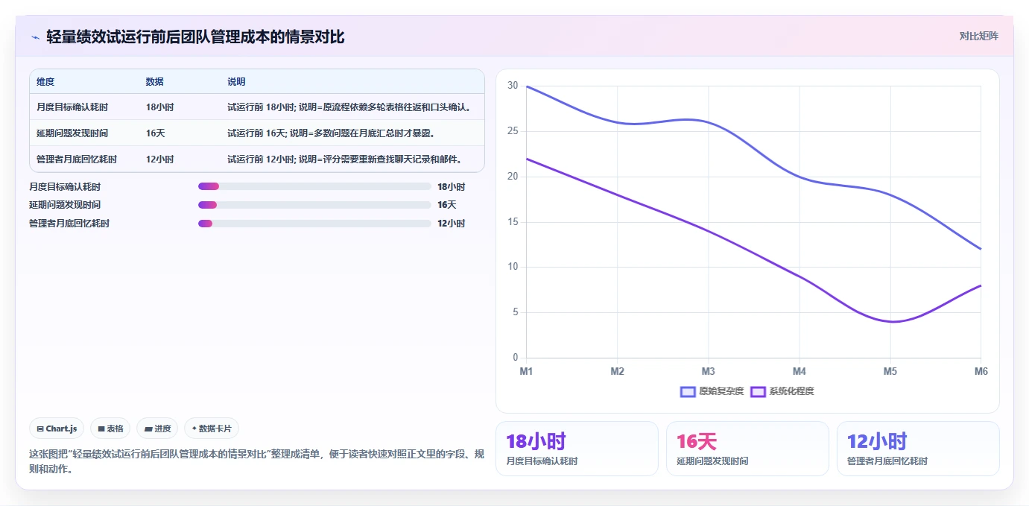1029x506 pixels.
Task: Click the 16天 cell in the table
Action: (x=155, y=133)
